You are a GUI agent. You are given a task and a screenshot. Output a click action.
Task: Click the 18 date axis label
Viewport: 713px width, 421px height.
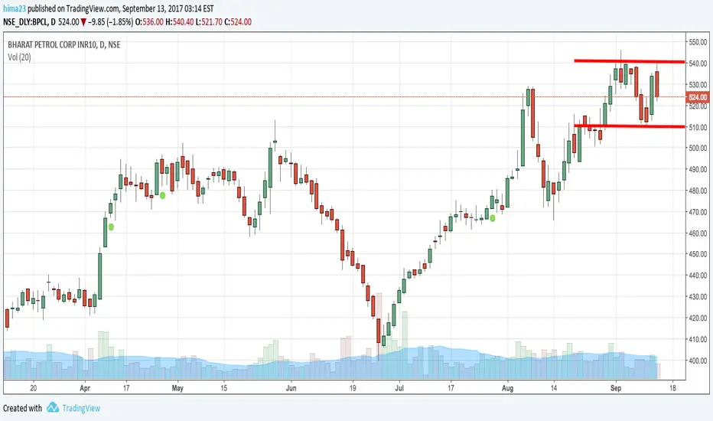(672, 388)
